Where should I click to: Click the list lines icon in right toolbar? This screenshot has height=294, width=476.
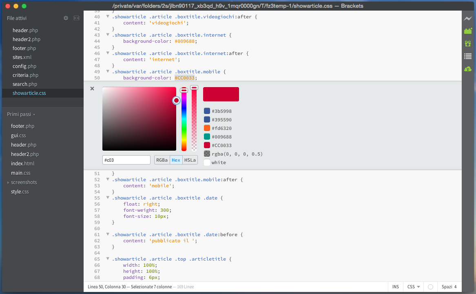pos(468,56)
